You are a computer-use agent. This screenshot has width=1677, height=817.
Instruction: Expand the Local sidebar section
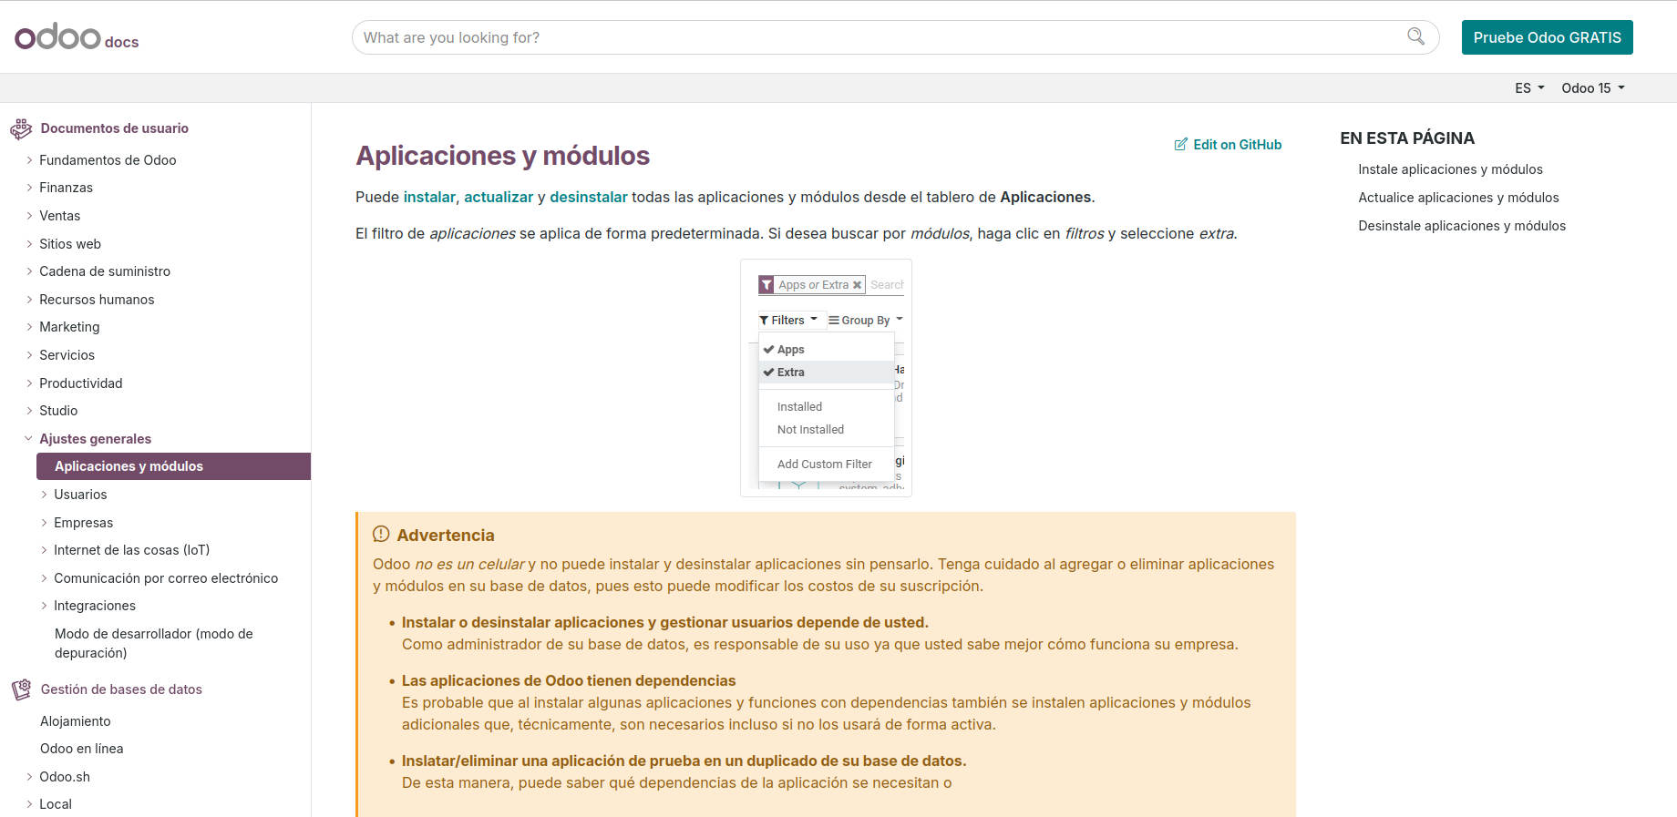coord(55,804)
